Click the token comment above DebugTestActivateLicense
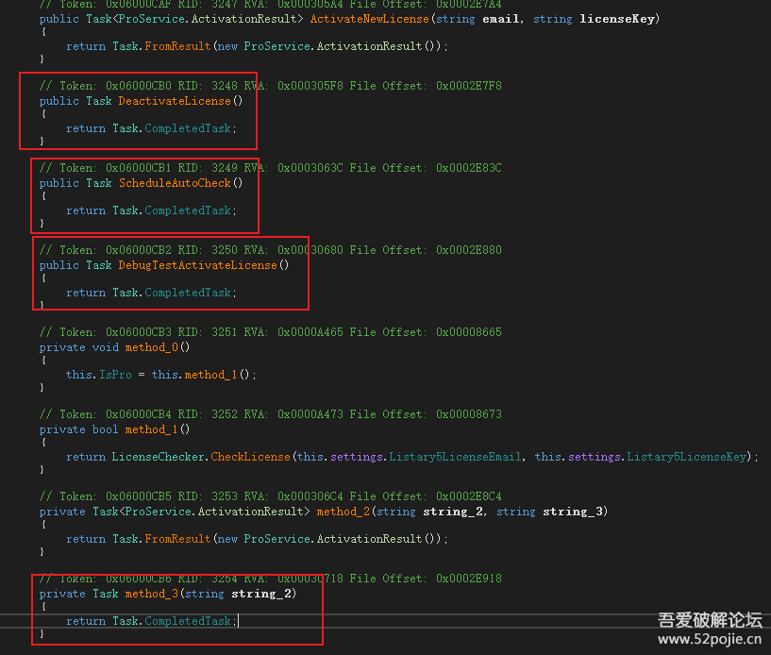 (270, 250)
